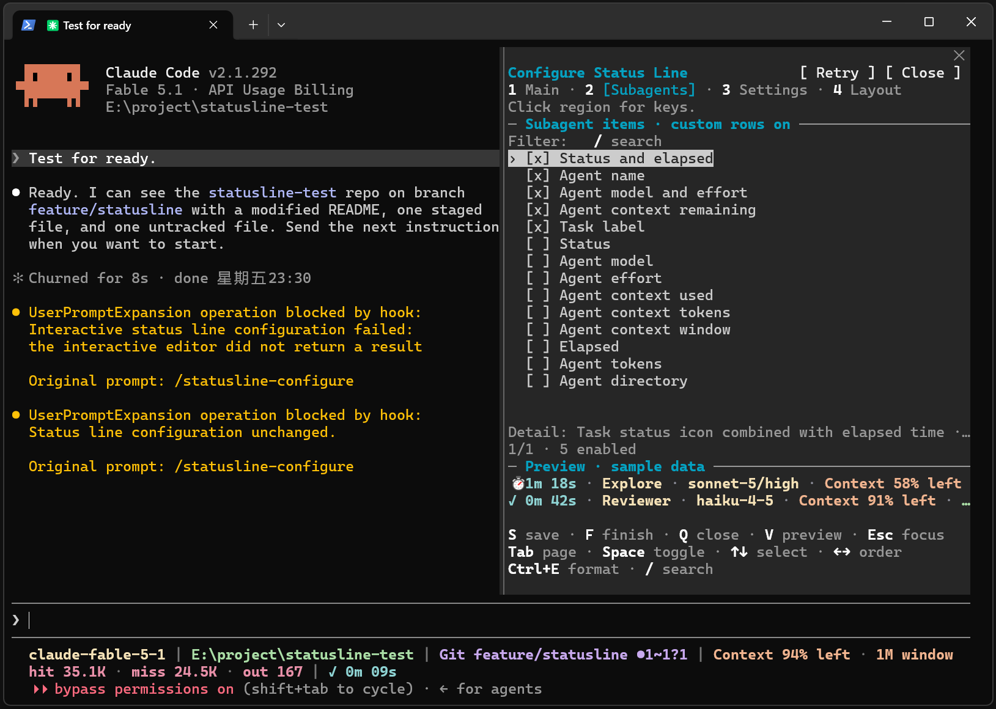Select the Subagents page tab

pos(640,90)
